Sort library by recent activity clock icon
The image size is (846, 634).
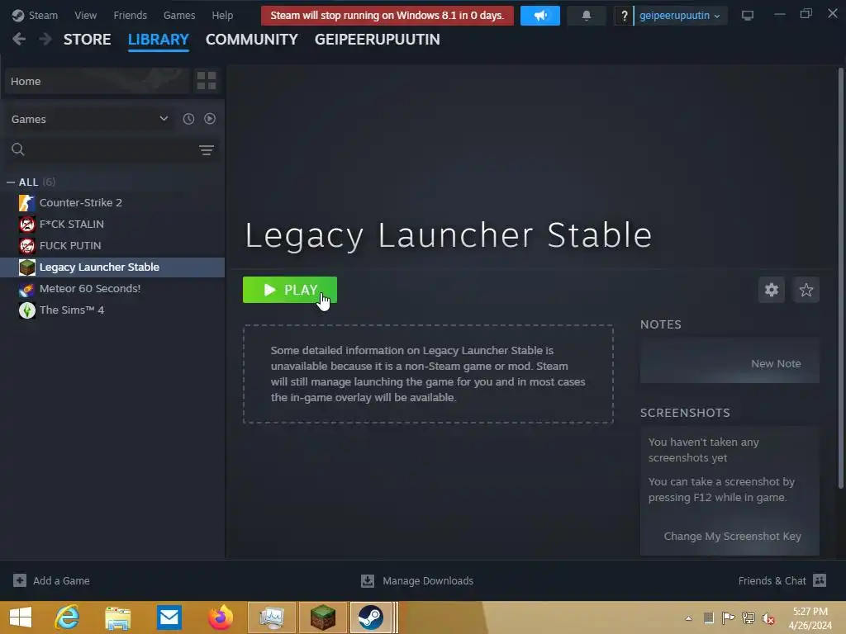coord(188,119)
